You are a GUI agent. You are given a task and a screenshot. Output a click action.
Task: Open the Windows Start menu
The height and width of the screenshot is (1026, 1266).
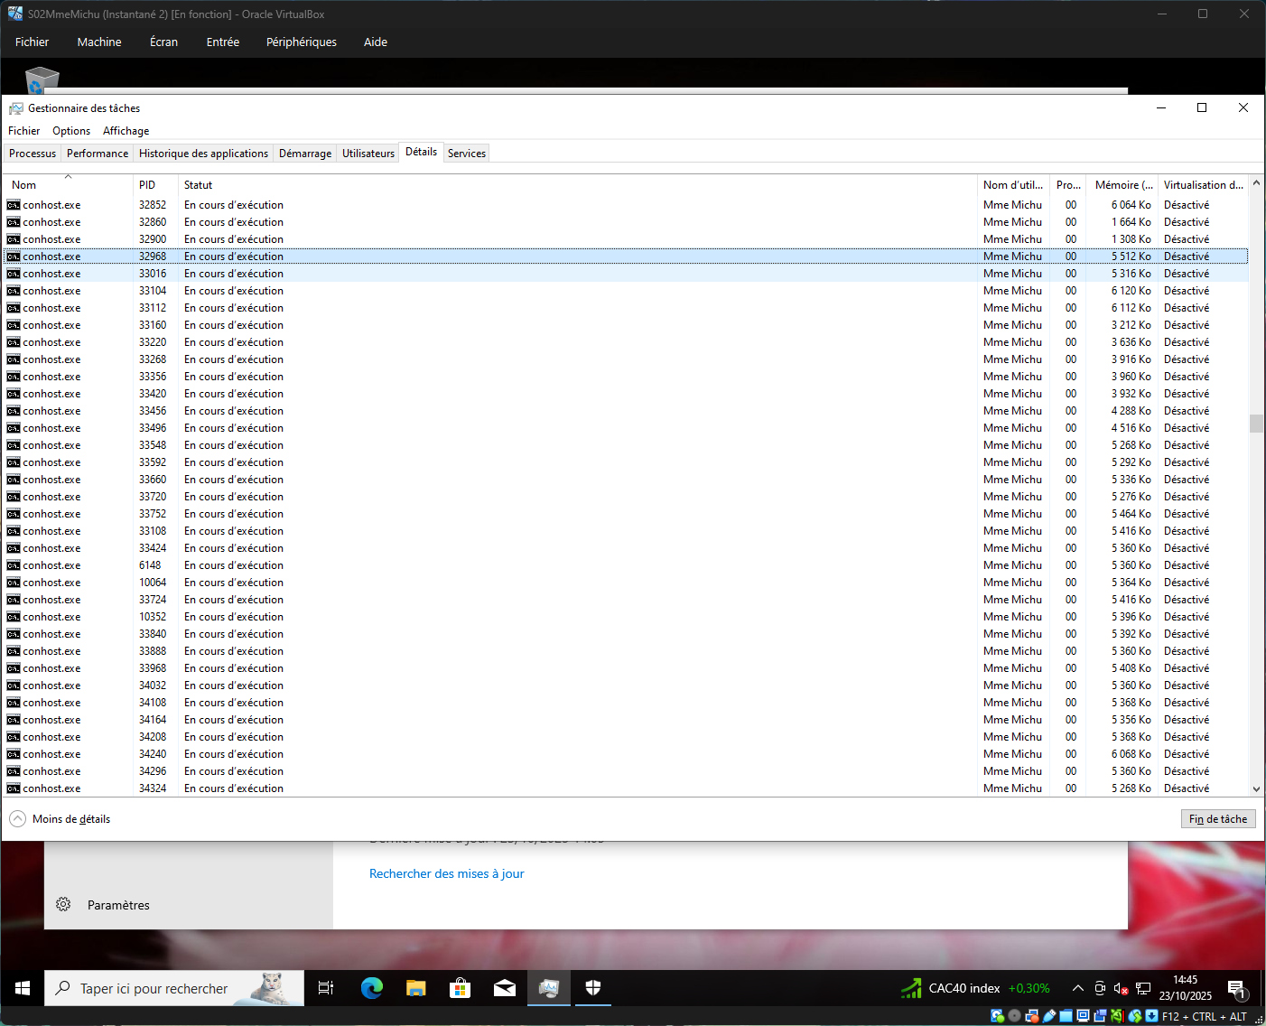click(23, 988)
